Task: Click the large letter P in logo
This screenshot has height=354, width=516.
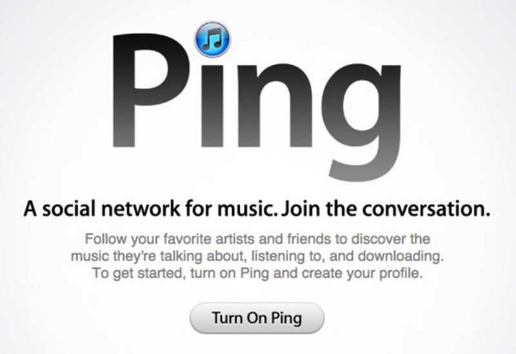Action: (151, 90)
